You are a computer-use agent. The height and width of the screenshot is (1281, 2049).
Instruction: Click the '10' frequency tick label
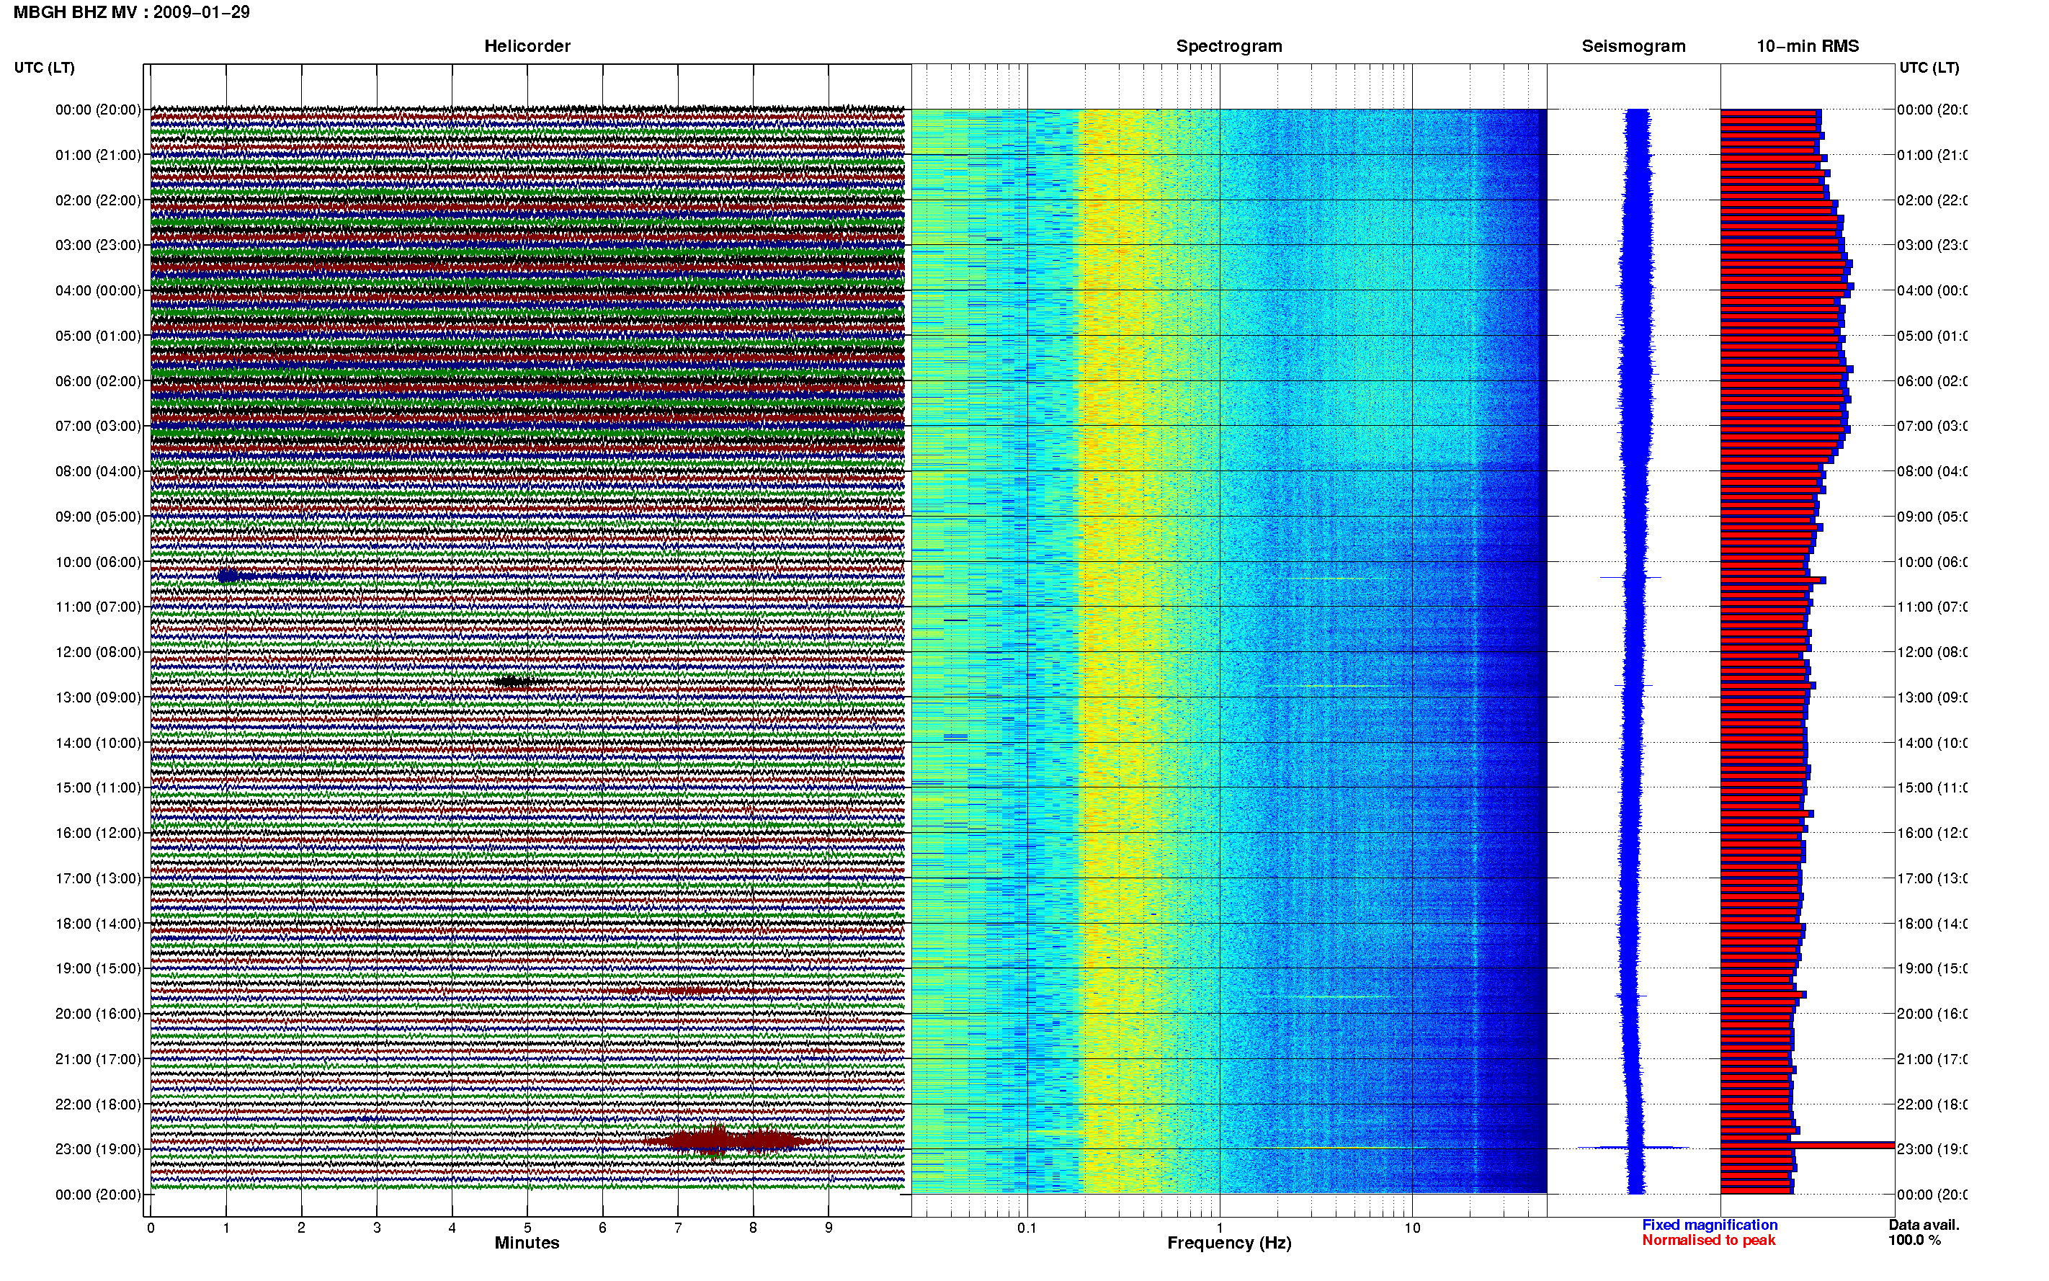pyautogui.click(x=1411, y=1228)
